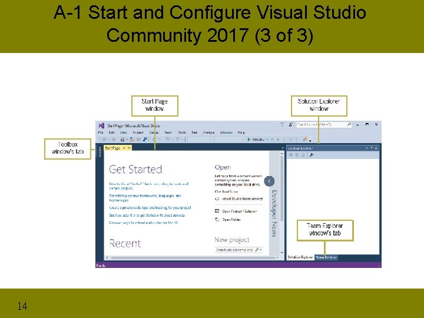This screenshot has width=424, height=318.
Task: Open the Tools menu
Action: 182,132
